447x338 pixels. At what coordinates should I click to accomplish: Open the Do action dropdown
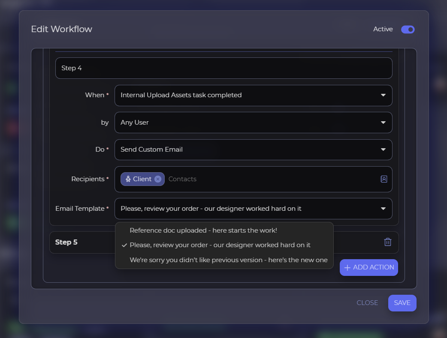(253, 150)
